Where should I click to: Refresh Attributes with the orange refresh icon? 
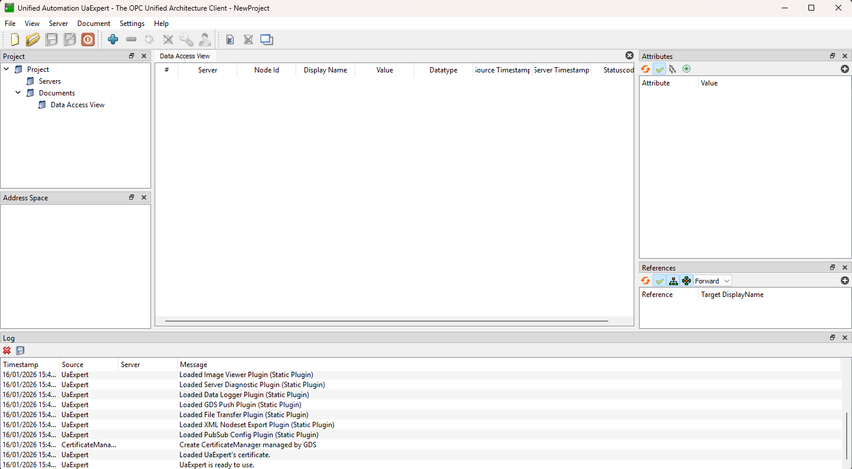pos(645,69)
